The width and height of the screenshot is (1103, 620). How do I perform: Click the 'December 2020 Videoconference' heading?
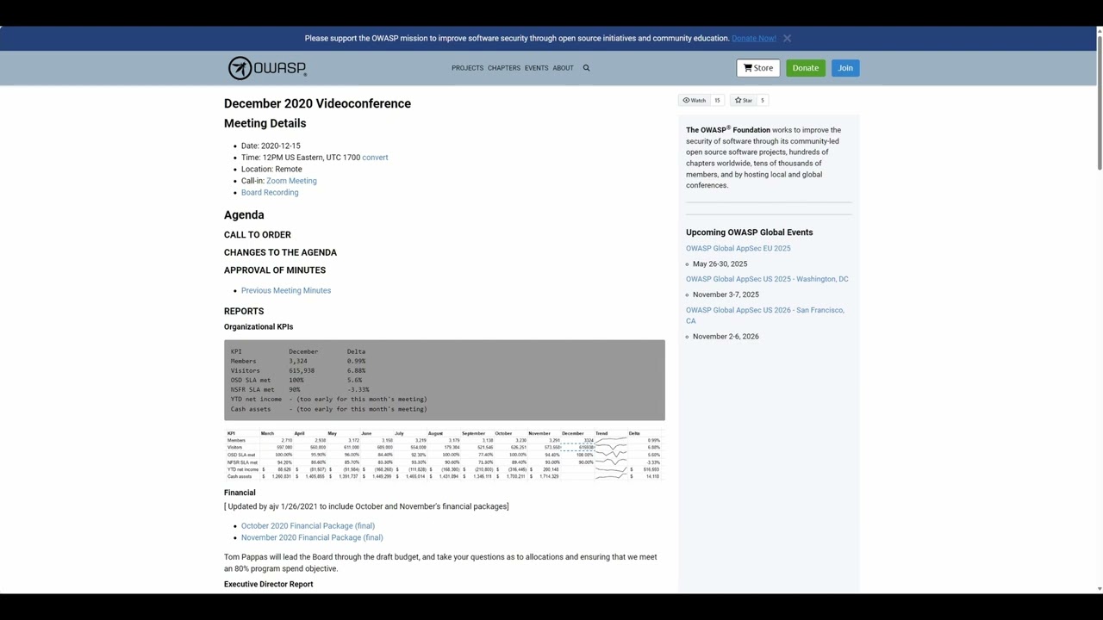(x=317, y=103)
